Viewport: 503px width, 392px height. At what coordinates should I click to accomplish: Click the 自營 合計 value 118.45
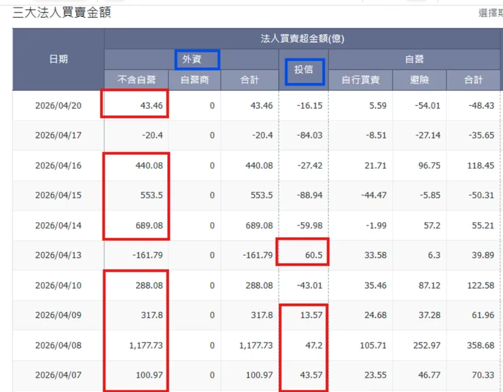point(481,166)
